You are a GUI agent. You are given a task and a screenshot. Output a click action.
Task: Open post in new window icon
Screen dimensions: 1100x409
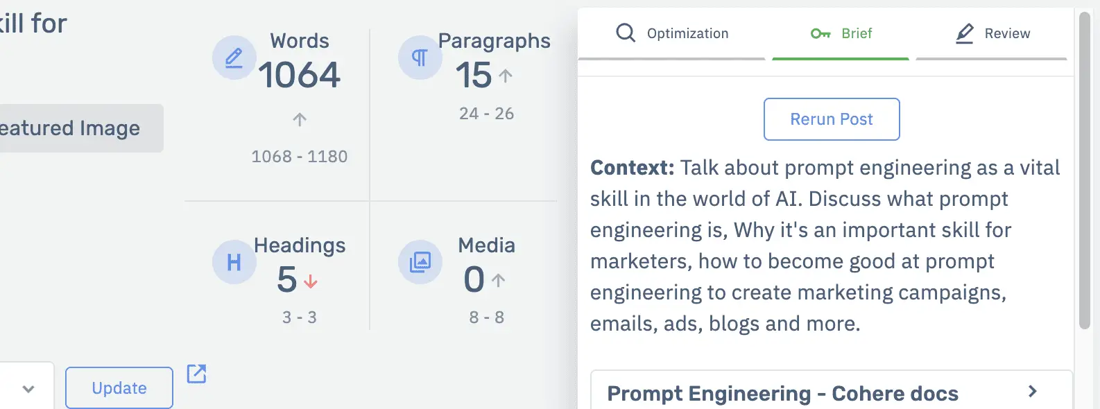(x=197, y=374)
